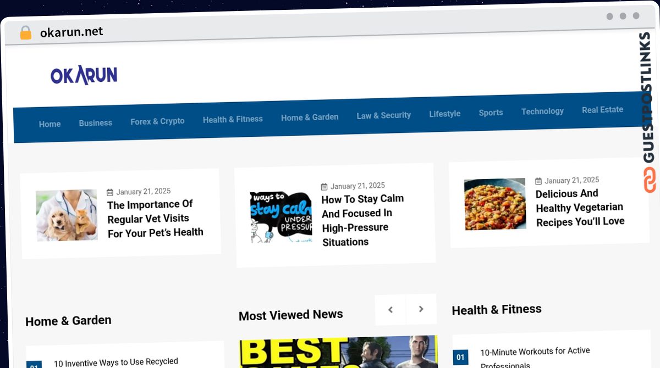
Task: Go to previous Most Viewed News slide
Action: (x=391, y=310)
